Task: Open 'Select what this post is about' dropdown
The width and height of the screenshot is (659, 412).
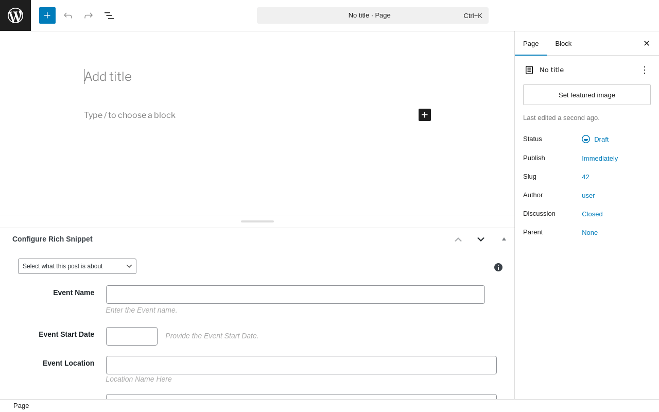Action: tap(77, 266)
